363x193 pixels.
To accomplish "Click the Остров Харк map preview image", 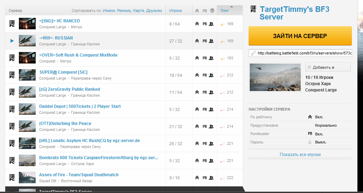I will point(275,77).
